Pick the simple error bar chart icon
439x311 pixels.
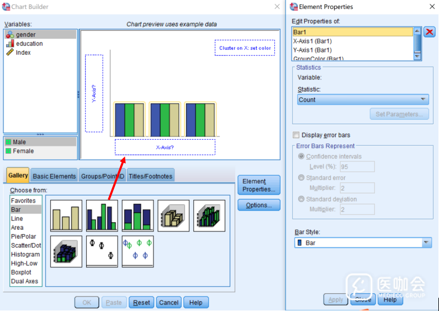pos(102,251)
